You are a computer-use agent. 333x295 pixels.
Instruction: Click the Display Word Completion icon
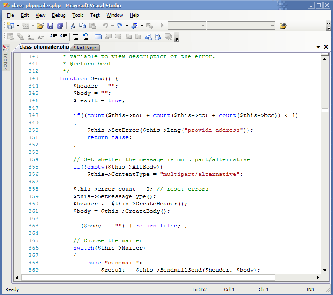[x=41, y=37]
